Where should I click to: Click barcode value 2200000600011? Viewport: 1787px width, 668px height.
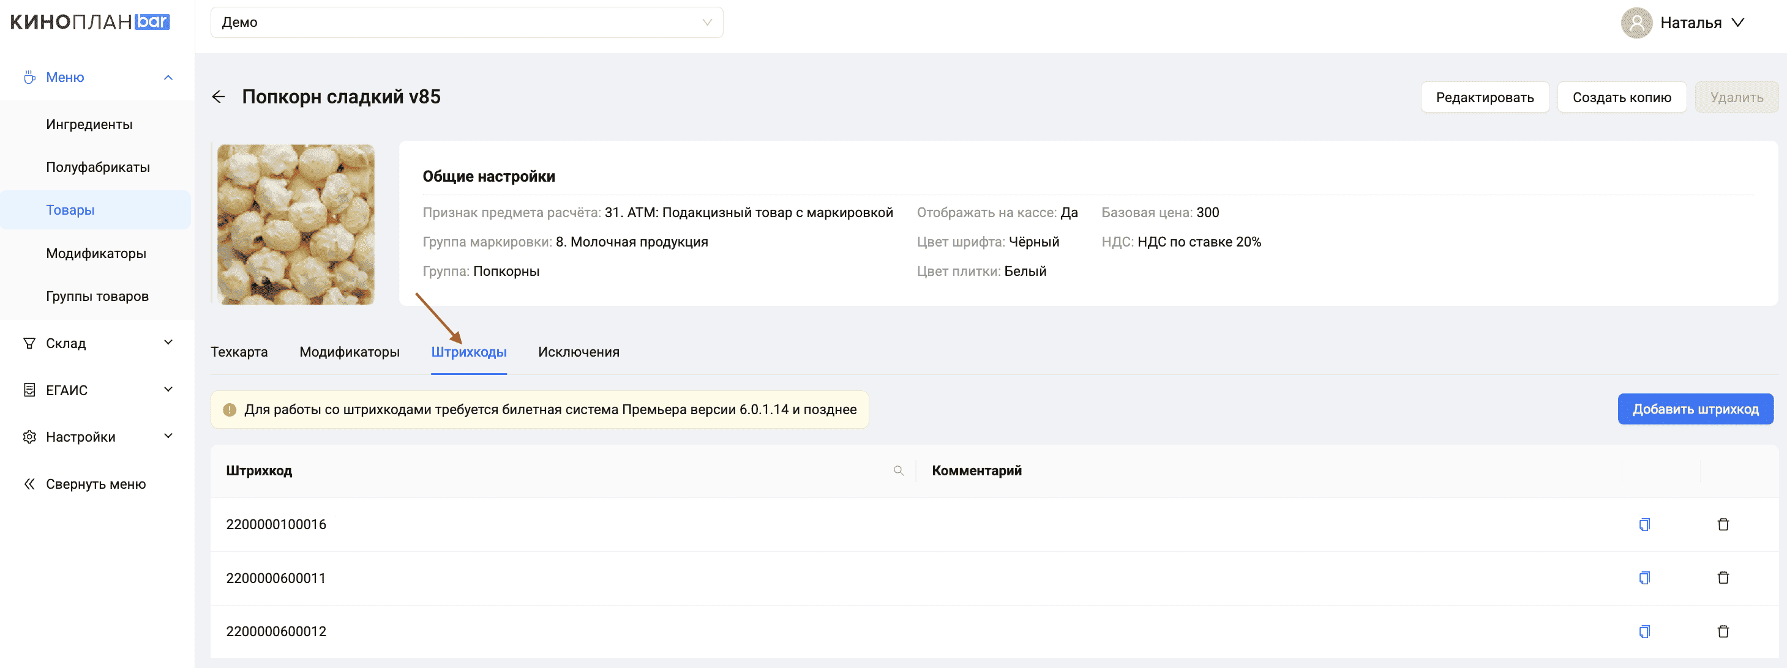coord(276,578)
